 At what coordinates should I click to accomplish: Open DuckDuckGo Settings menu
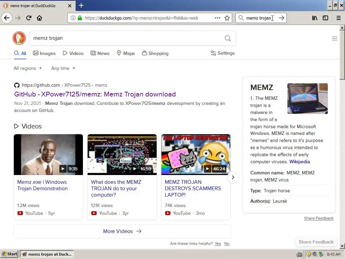coord(223,53)
